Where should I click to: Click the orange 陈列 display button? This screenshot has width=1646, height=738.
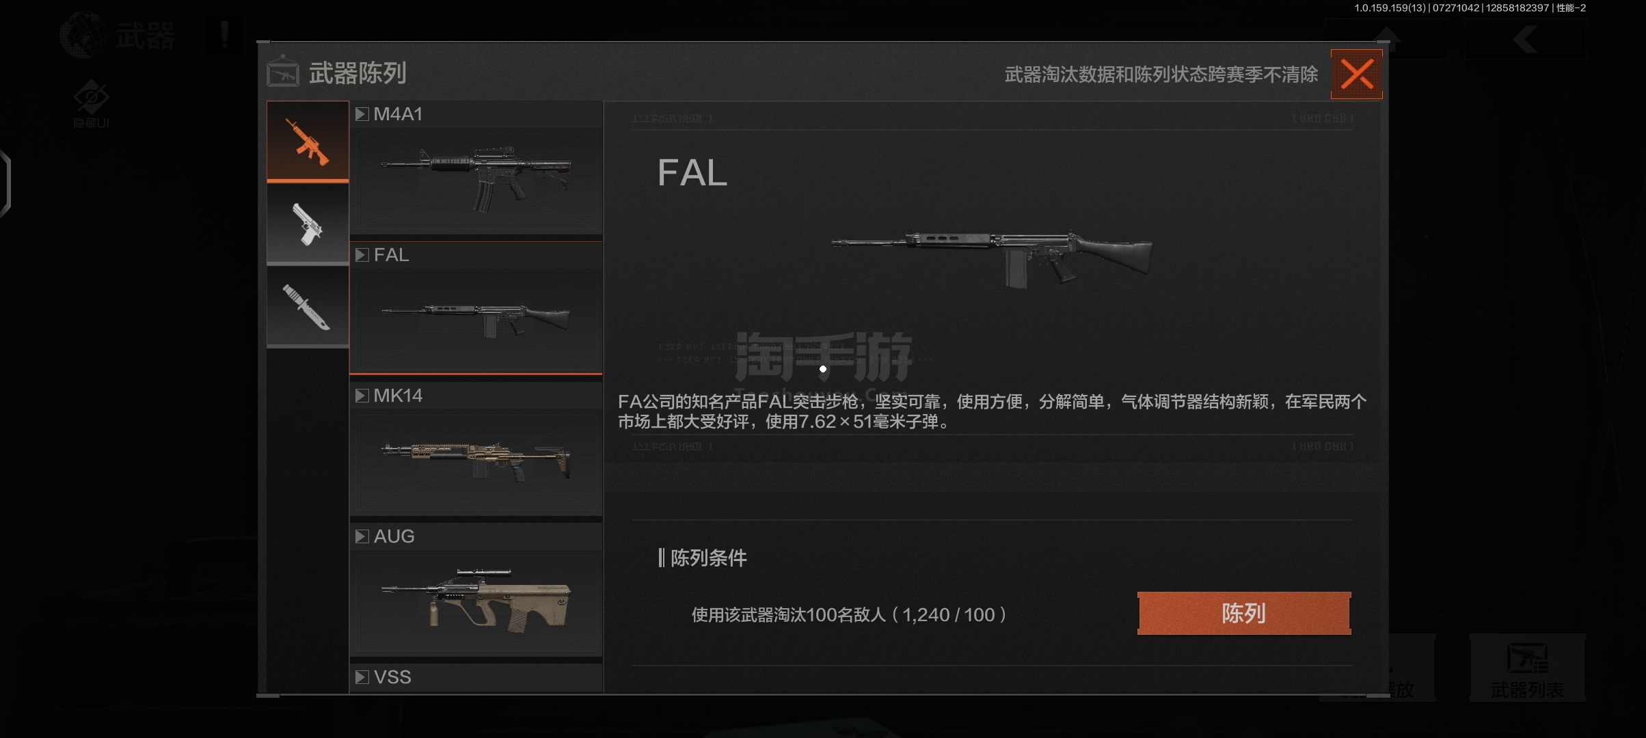(x=1244, y=613)
